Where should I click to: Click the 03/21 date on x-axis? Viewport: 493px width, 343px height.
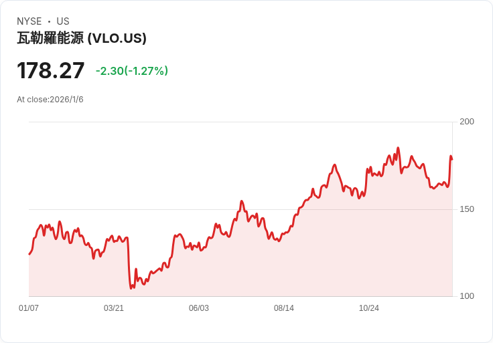114,308
